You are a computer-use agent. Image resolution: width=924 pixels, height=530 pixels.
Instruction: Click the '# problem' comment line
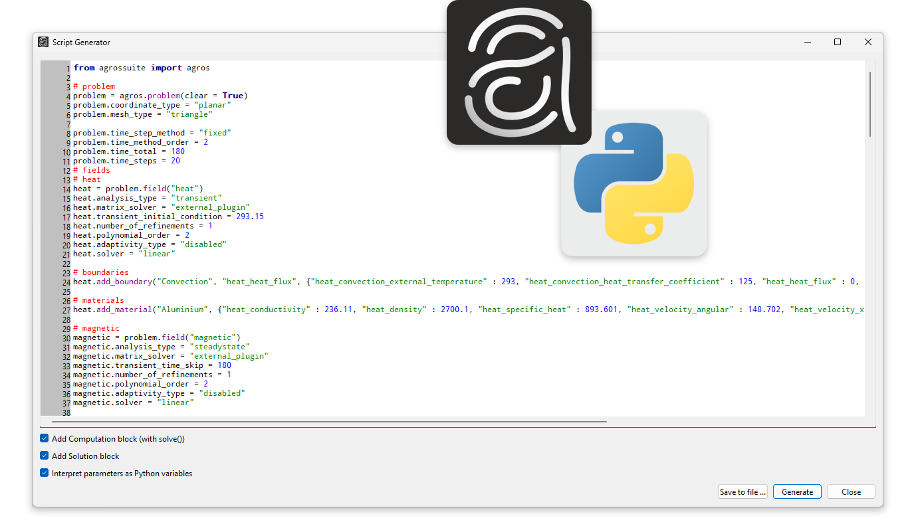point(94,86)
